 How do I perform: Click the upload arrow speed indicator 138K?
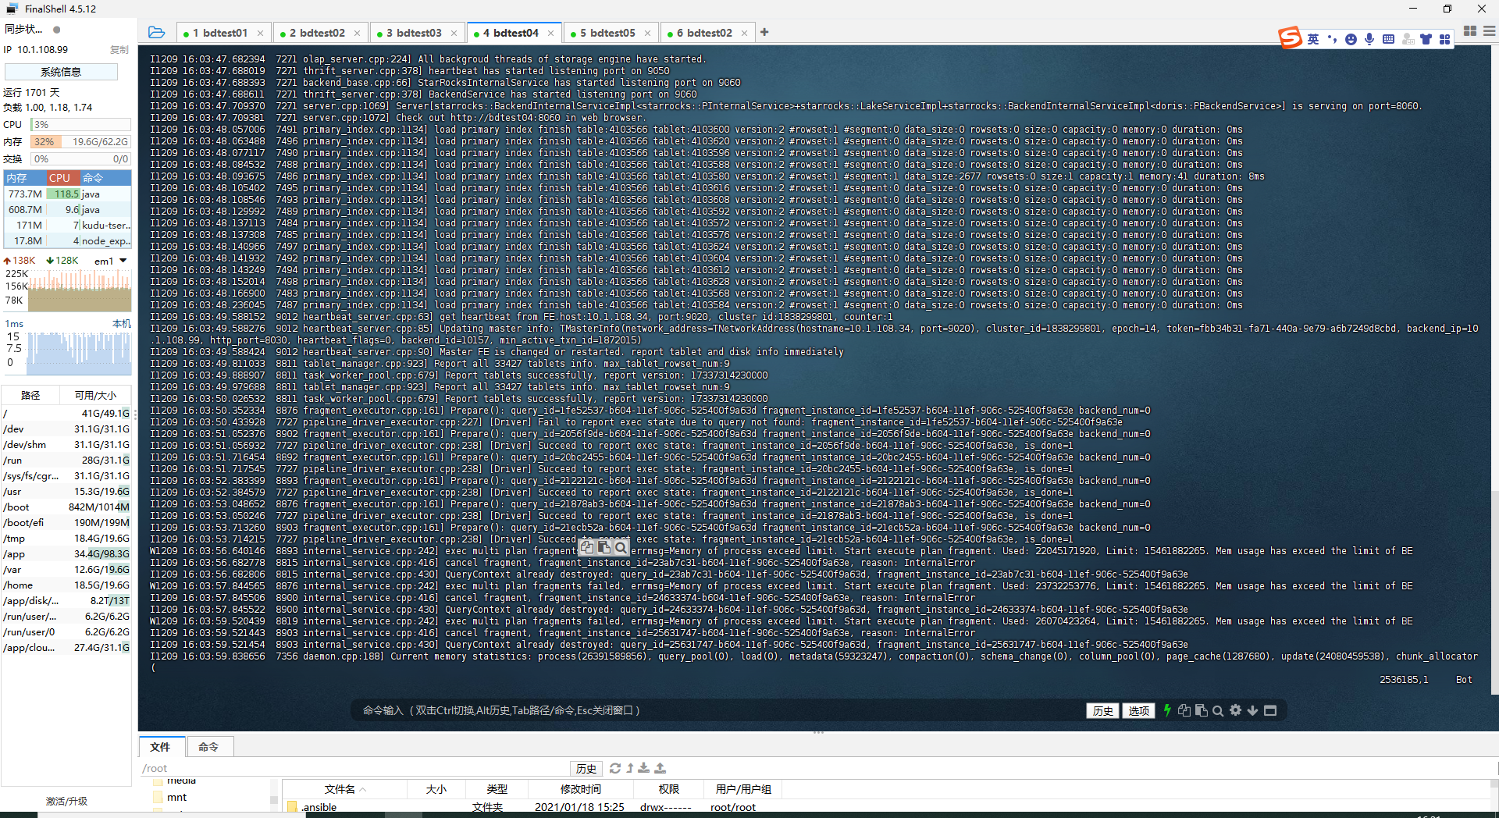(x=20, y=261)
